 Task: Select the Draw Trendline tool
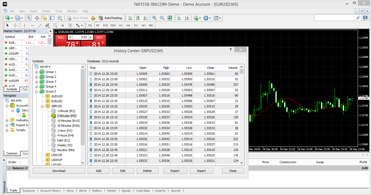40,25
